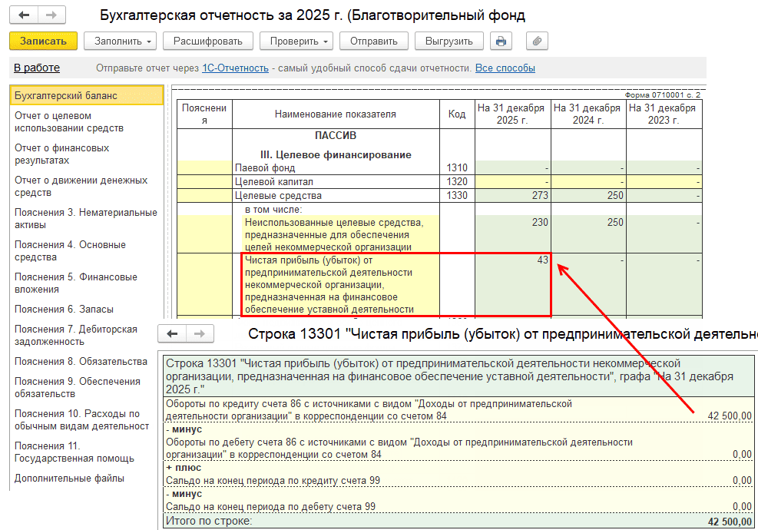The width and height of the screenshot is (758, 530).
Task: Select Бухгалтерский баланс in the sidebar
Action: click(66, 96)
